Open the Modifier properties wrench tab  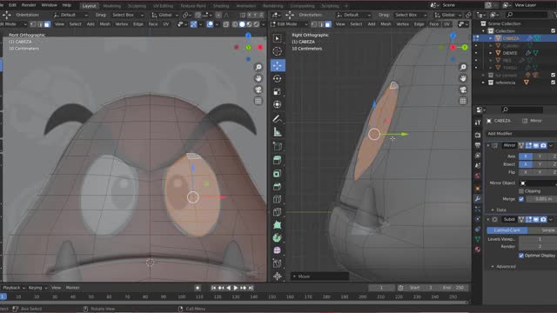click(x=478, y=199)
